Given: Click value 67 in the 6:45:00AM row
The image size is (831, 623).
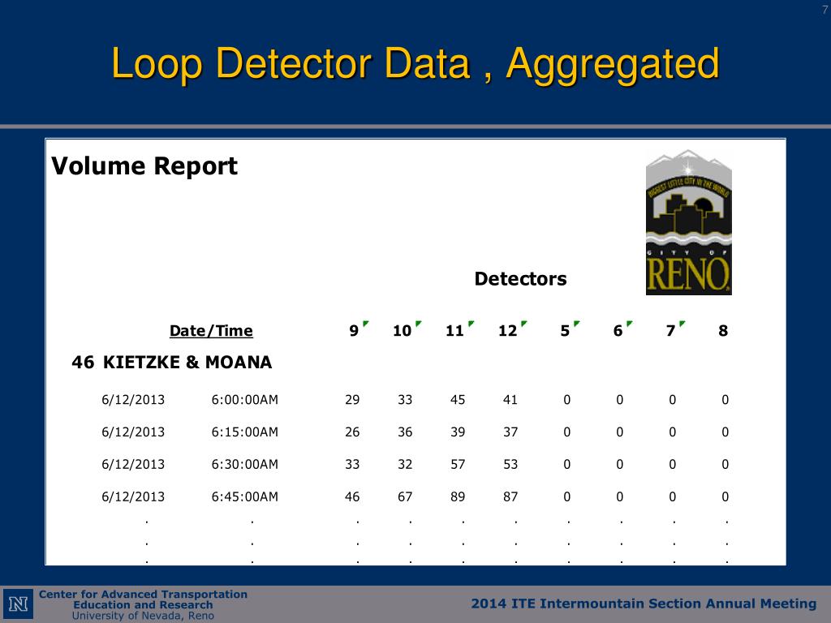Looking at the screenshot, I should click(405, 496).
